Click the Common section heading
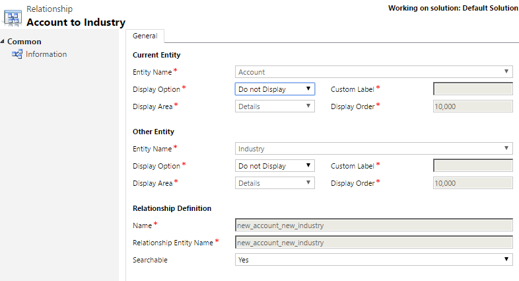This screenshot has height=281, width=519. coord(24,42)
